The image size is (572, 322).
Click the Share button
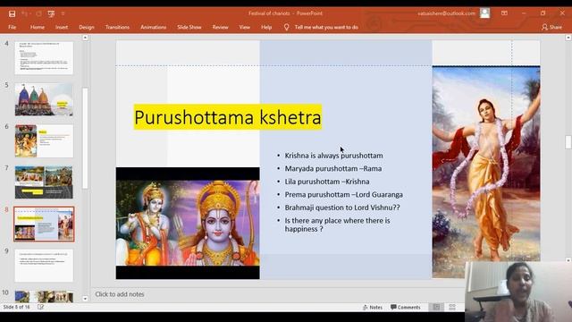tap(552, 27)
